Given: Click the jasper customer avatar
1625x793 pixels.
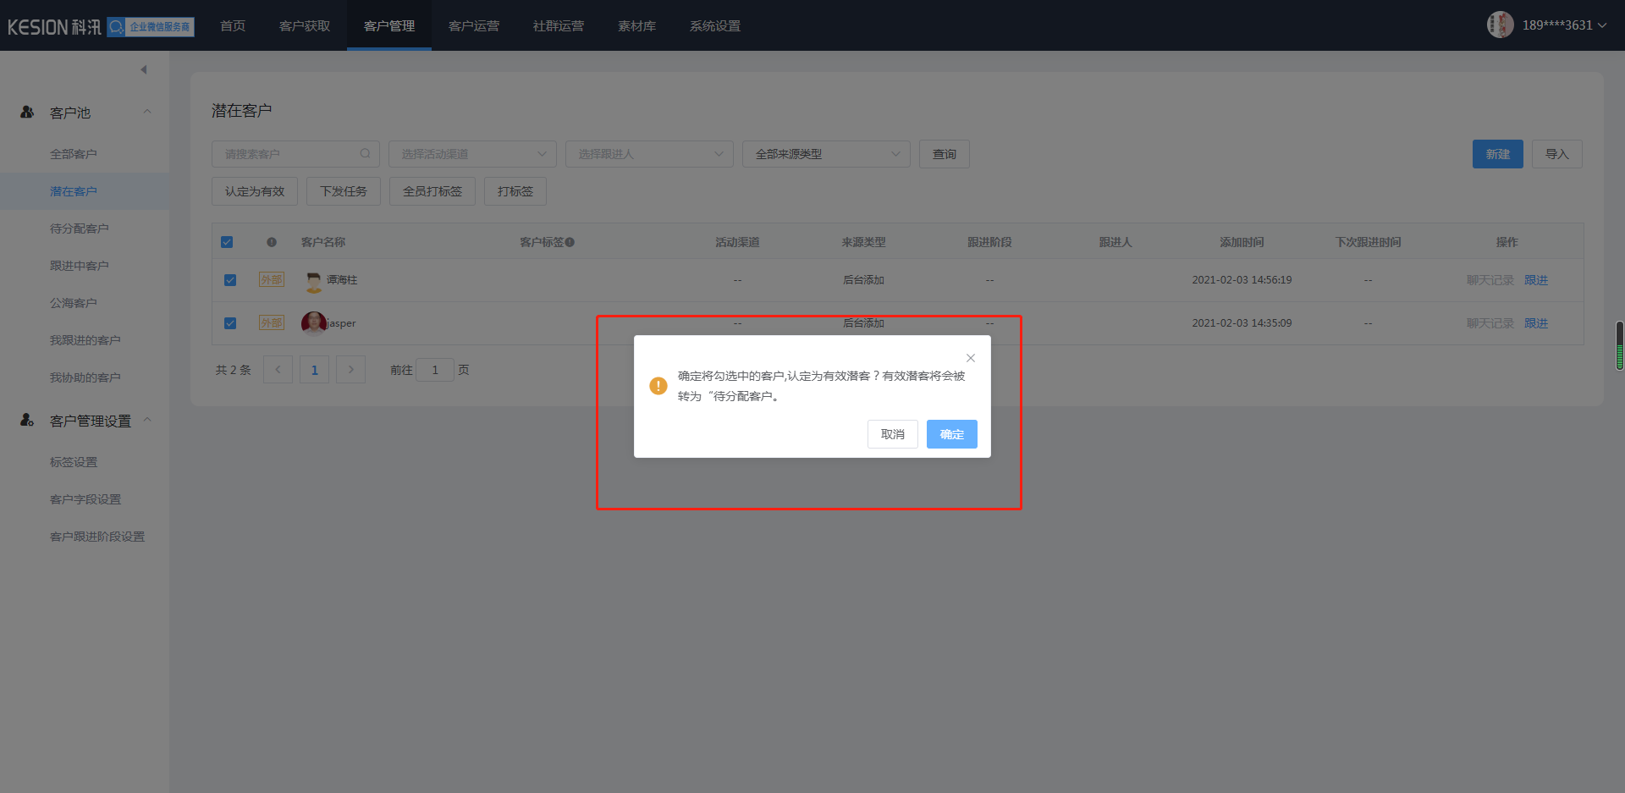Looking at the screenshot, I should (313, 323).
